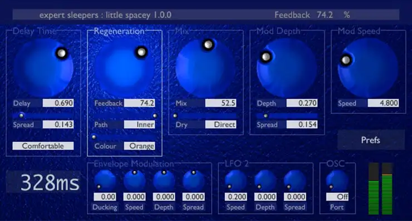412x221 pixels.
Task: Click the LFO 2 Speed value 0.200
Action: click(x=236, y=197)
